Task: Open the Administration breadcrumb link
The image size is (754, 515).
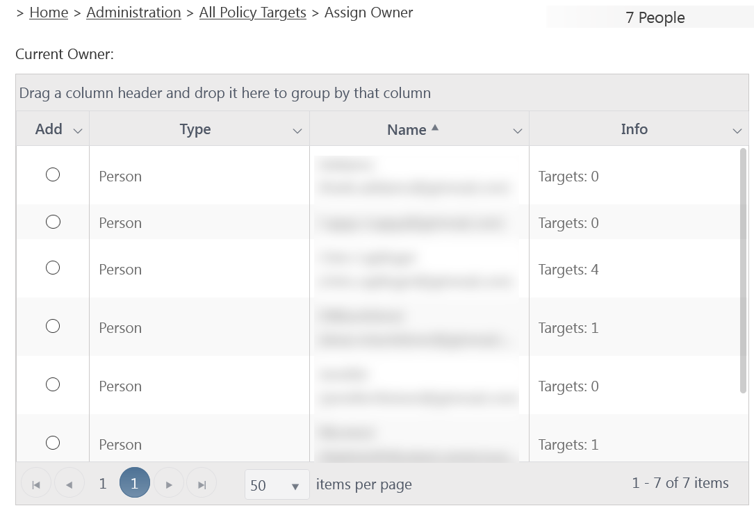Action: click(x=133, y=13)
